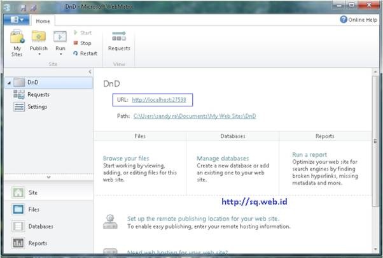Click Browse your files link
383x258 pixels.
(x=126, y=158)
